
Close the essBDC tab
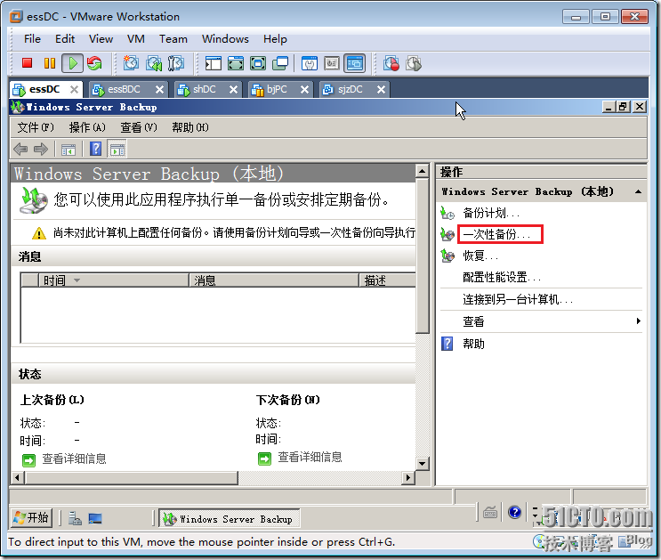pos(159,89)
